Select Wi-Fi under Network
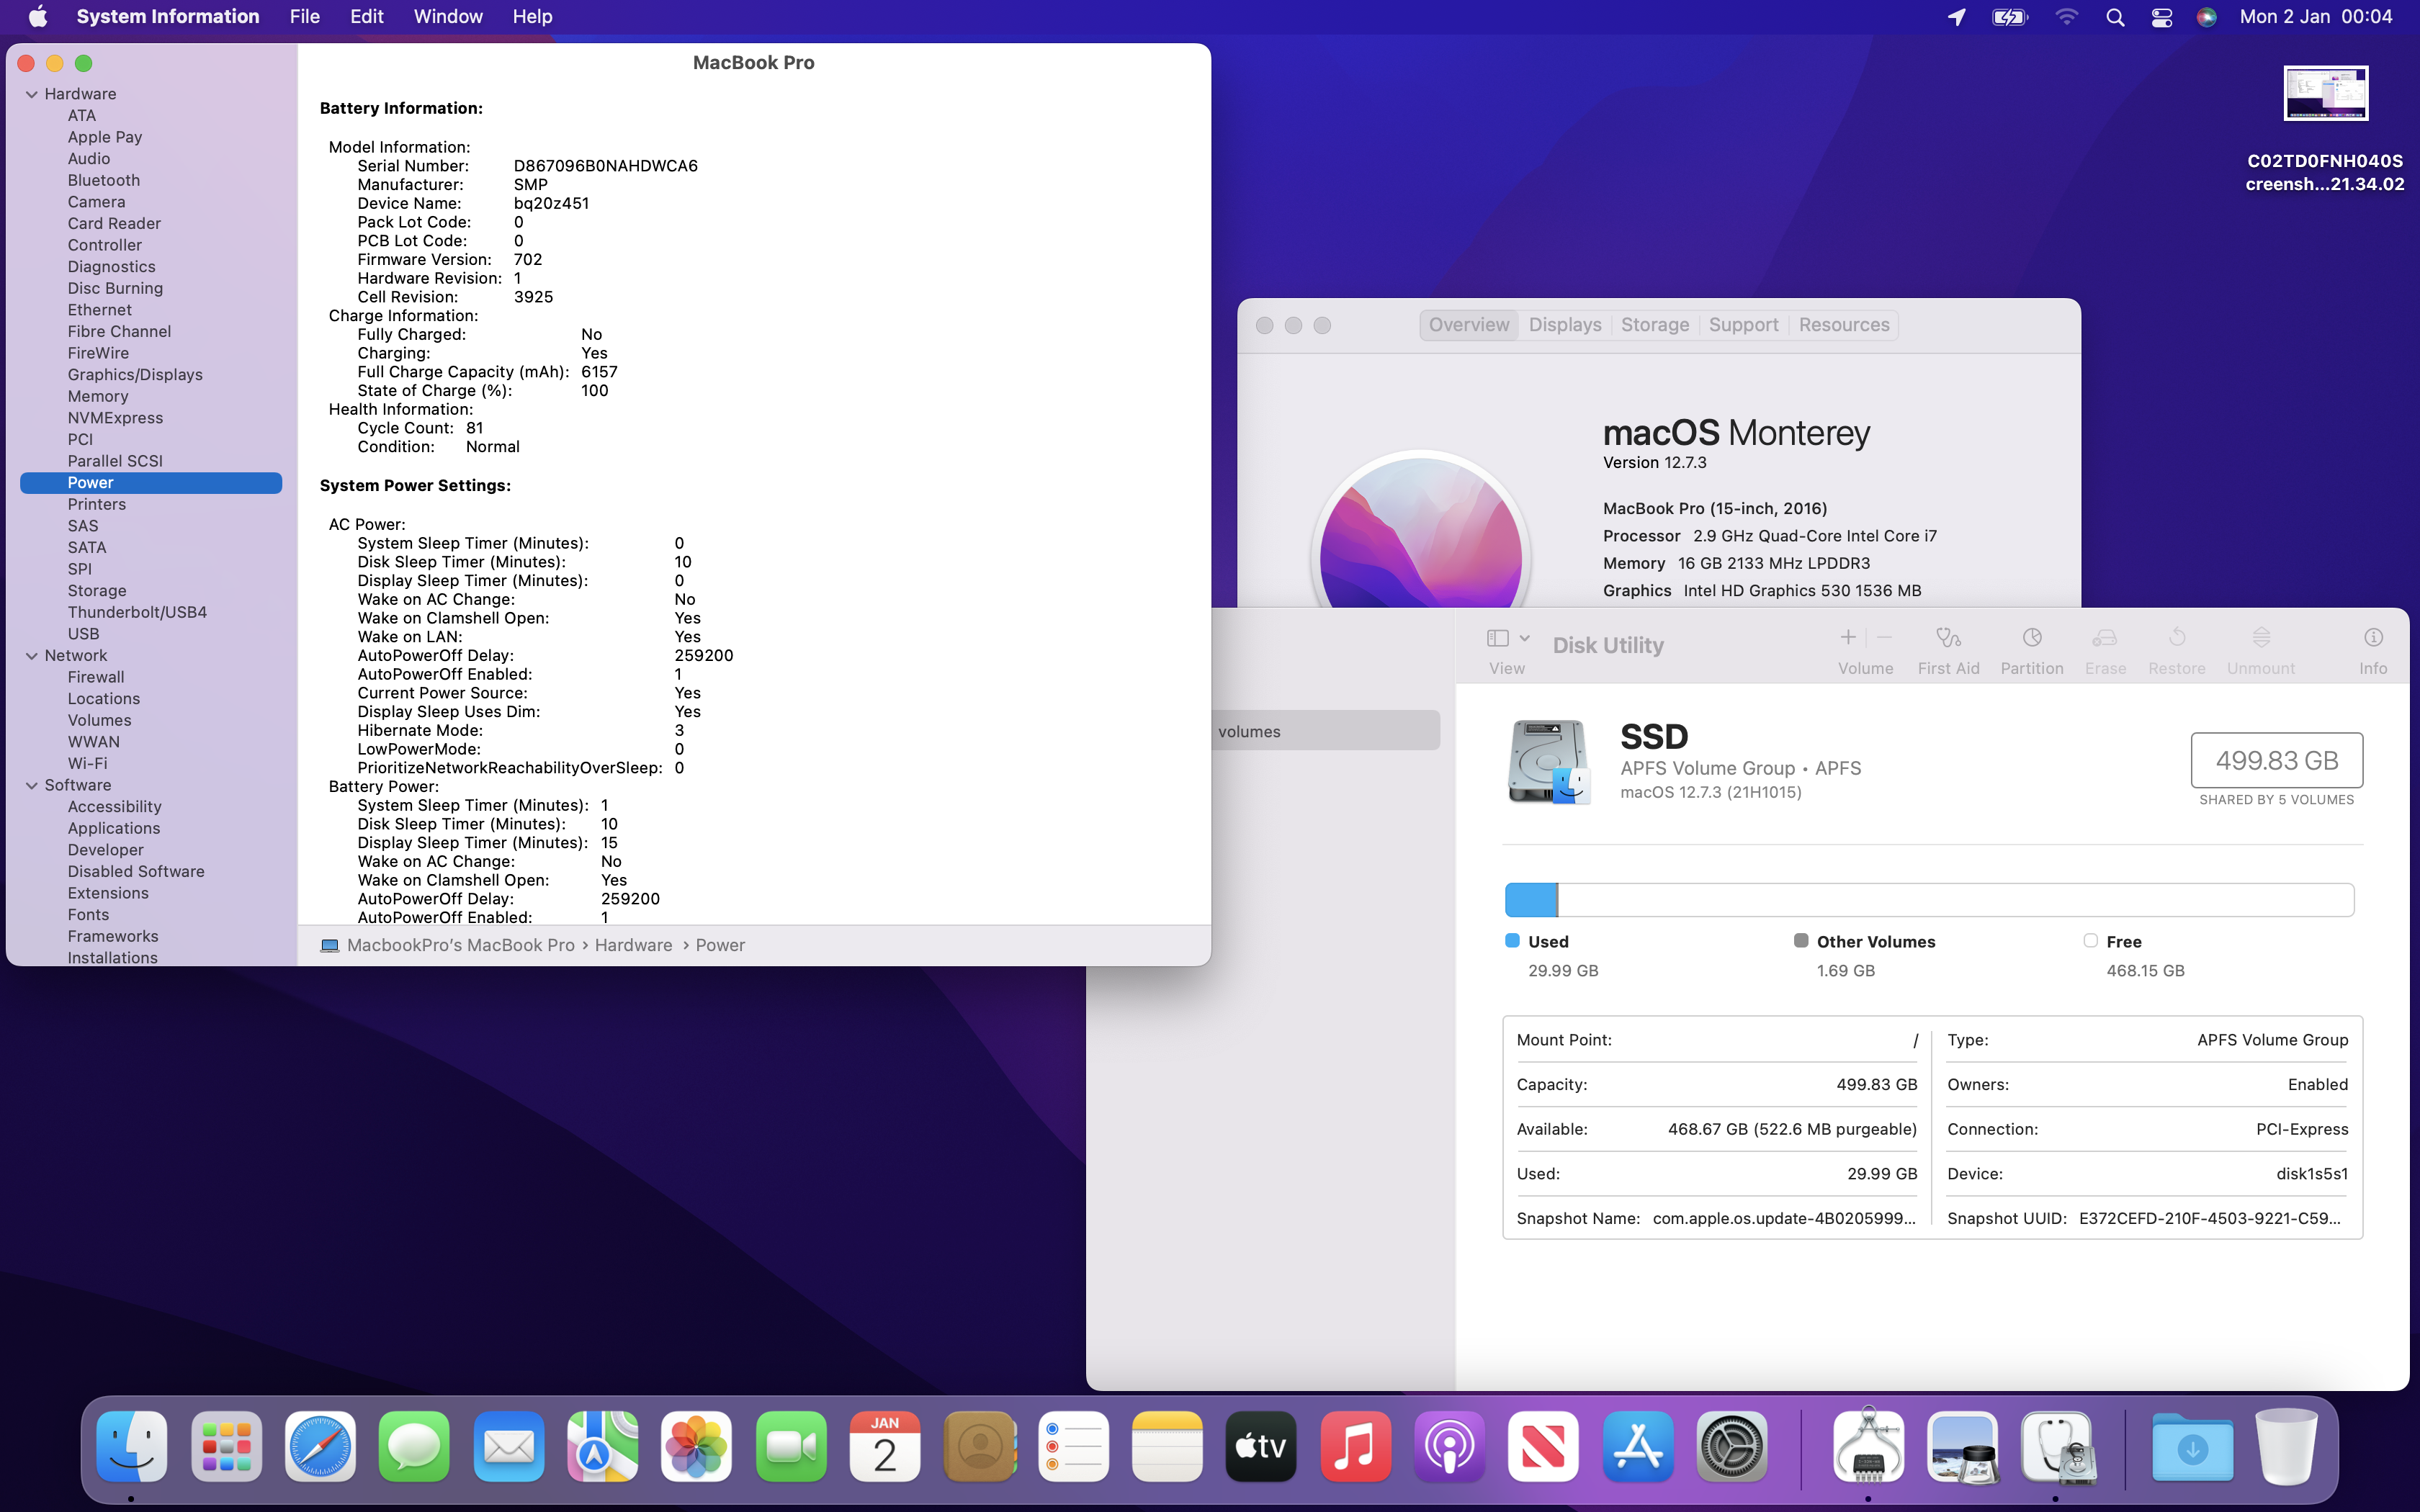2420x1512 pixels. [x=88, y=764]
